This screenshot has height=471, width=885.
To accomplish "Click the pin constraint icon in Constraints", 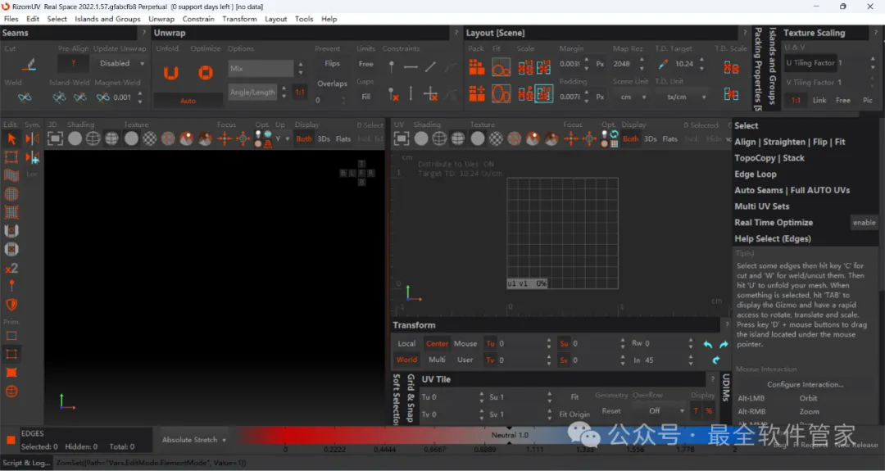I will (x=392, y=67).
